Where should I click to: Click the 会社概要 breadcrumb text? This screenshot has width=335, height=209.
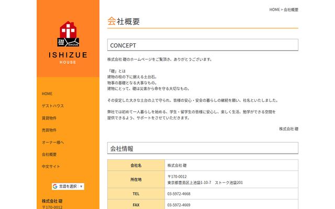(291, 9)
